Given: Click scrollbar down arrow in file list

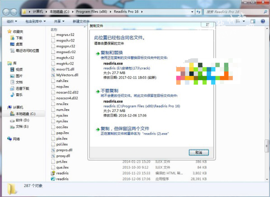Looking at the screenshot, I should (x=267, y=179).
